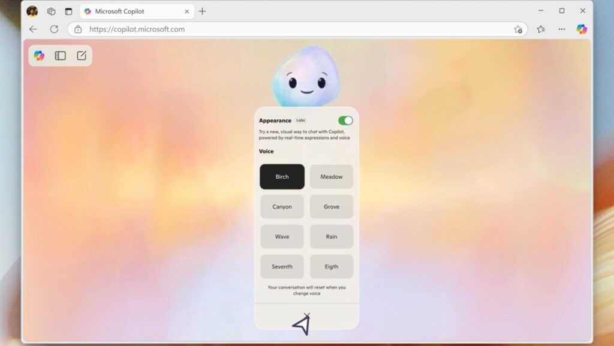614x346 pixels.
Task: Select the Meadow voice
Action: 331,176
